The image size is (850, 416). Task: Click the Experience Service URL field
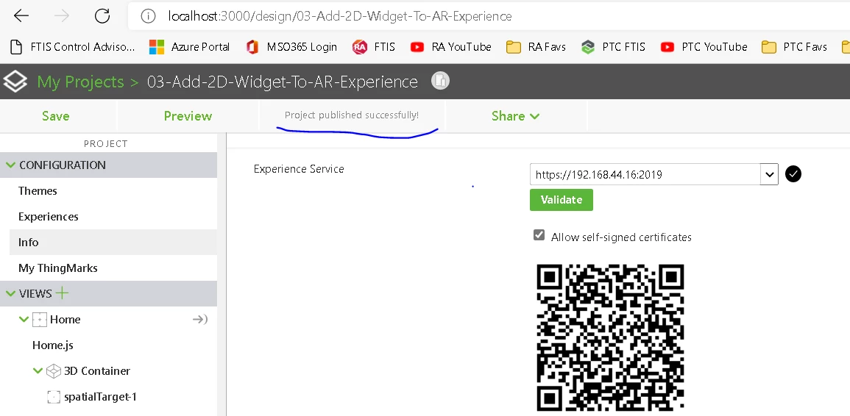pyautogui.click(x=645, y=174)
